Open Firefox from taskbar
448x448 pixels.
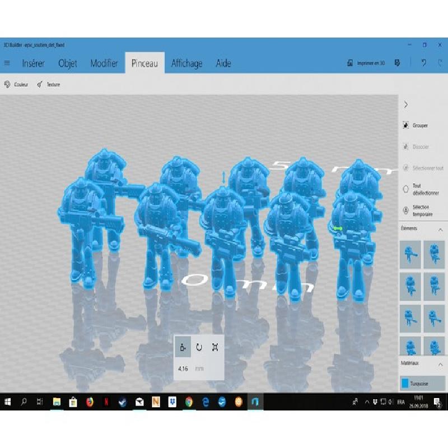tap(90, 402)
